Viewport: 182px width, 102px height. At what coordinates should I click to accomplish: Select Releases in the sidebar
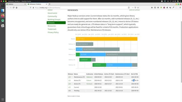pos(56,23)
